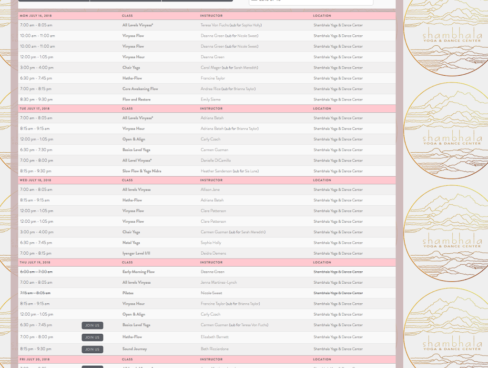Click the THU JULY 19, 2018 date header

(x=35, y=262)
